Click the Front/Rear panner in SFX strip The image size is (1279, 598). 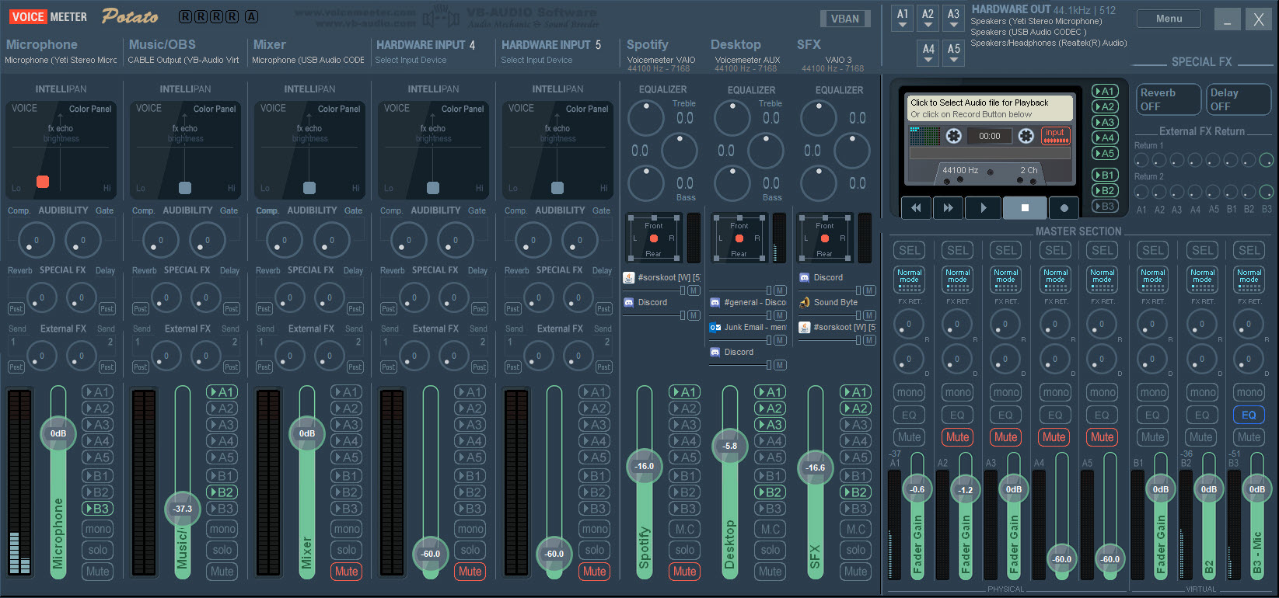[825, 238]
